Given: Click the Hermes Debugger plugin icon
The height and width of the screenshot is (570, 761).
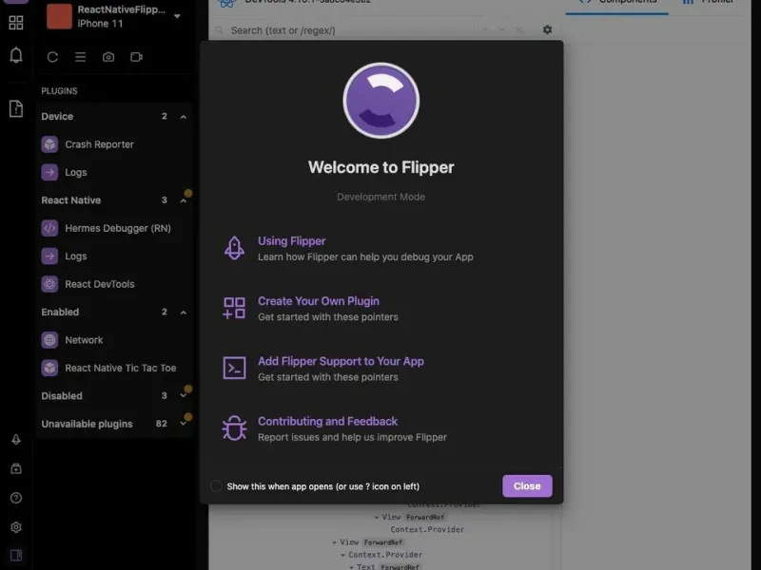Looking at the screenshot, I should 49,228.
